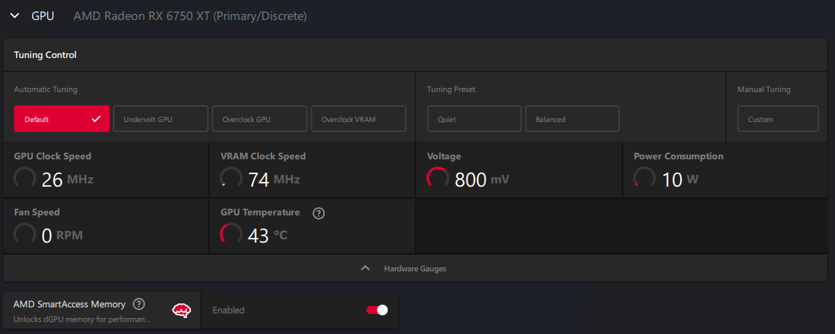Viewport: 835px width, 334px height.
Task: Click the Automatic Tuning label
Action: coord(45,89)
